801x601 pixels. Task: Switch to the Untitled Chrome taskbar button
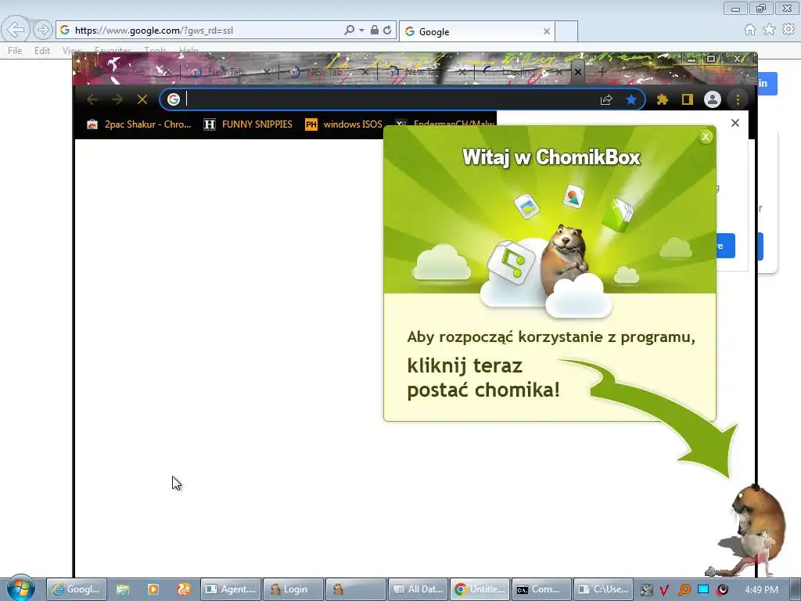click(x=480, y=589)
